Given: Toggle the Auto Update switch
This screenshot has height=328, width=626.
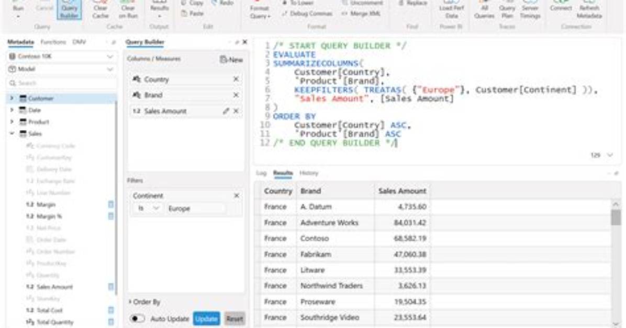Looking at the screenshot, I should [x=137, y=319].
